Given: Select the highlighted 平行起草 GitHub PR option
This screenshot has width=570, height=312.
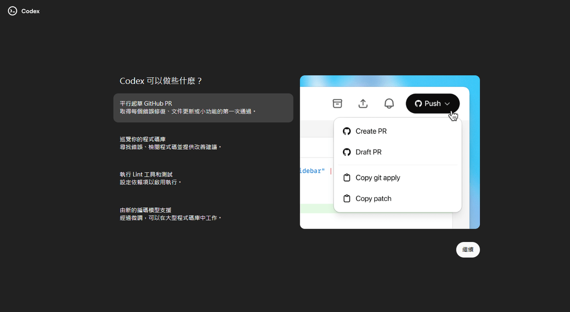Looking at the screenshot, I should 203,107.
